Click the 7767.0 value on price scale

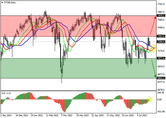[161, 4]
